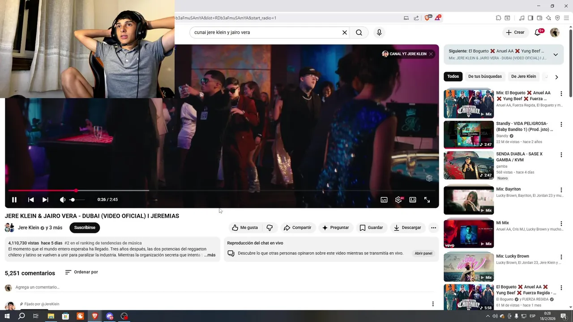Start voice search with microphone
The width and height of the screenshot is (573, 322).
coord(379,33)
